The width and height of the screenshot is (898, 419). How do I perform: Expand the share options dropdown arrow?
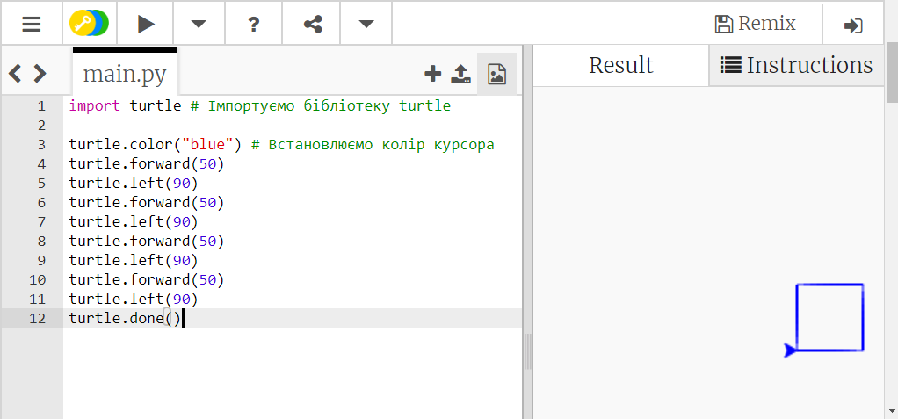tap(366, 24)
